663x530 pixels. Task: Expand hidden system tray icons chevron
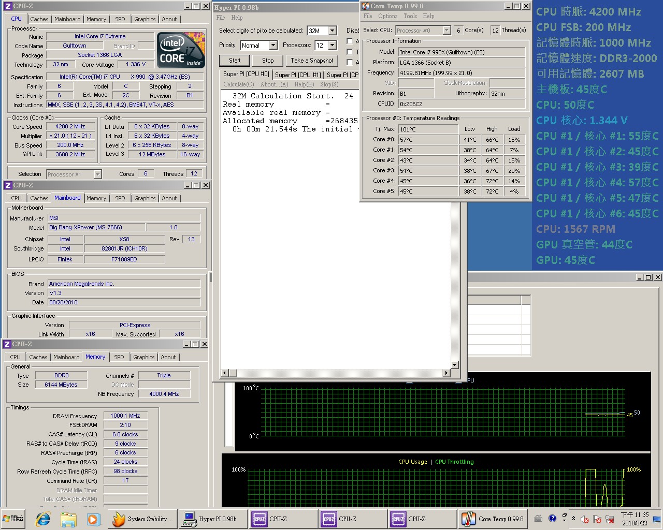pyautogui.click(x=573, y=518)
